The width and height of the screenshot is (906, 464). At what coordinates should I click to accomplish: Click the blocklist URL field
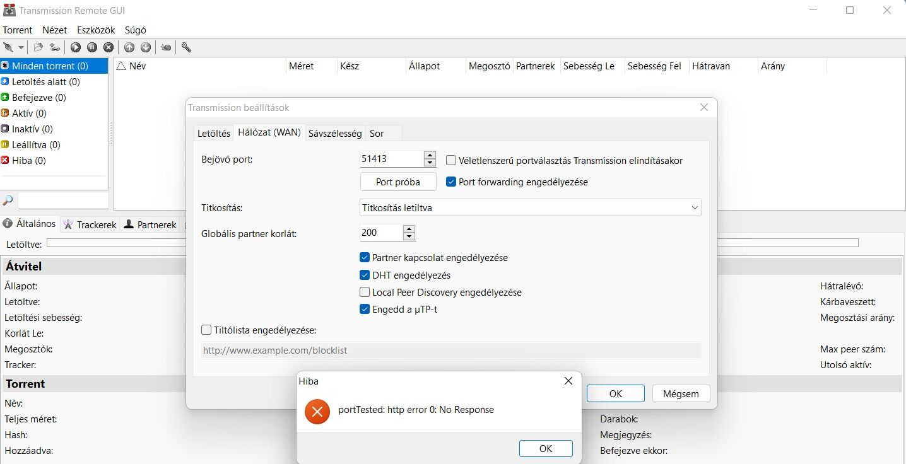pos(451,351)
